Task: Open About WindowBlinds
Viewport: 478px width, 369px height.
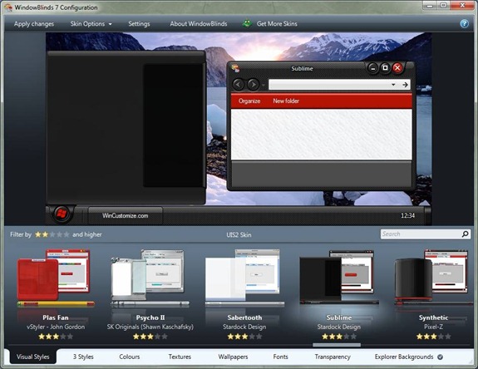Action: click(x=199, y=24)
